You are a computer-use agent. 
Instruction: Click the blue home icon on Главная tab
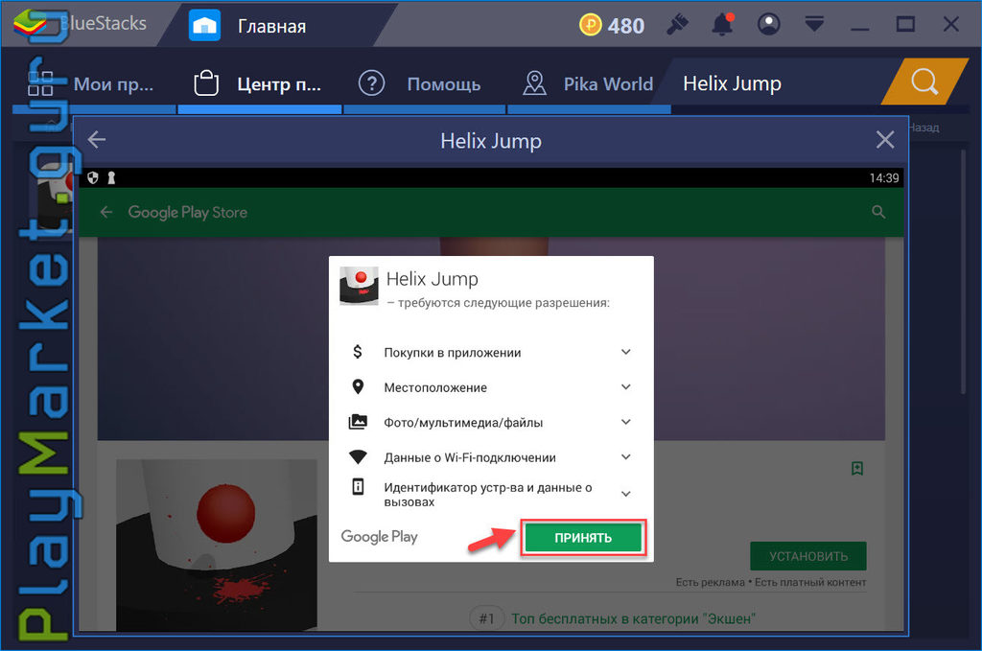pos(205,26)
